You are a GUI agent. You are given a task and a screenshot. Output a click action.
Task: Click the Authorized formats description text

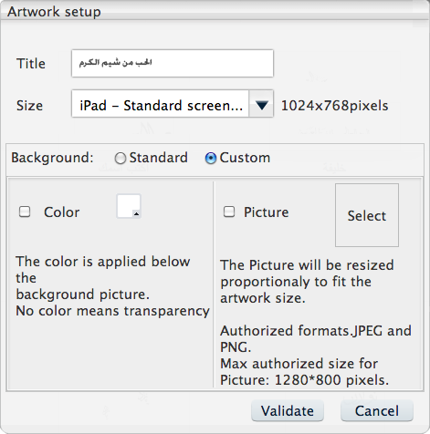coord(316,339)
